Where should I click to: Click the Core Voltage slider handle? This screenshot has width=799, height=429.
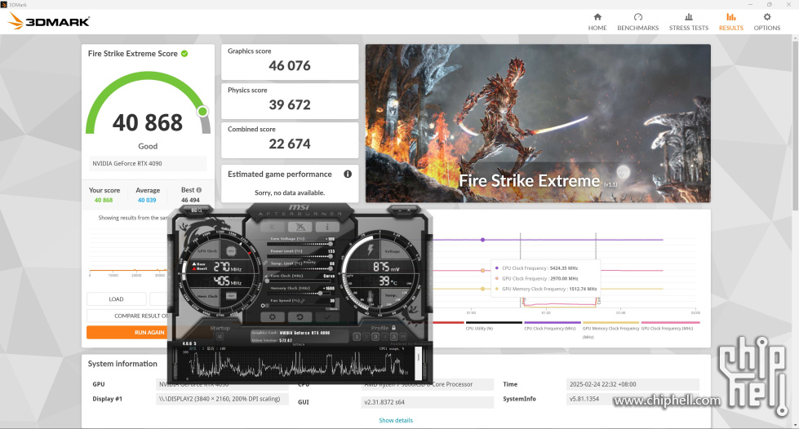(331, 244)
